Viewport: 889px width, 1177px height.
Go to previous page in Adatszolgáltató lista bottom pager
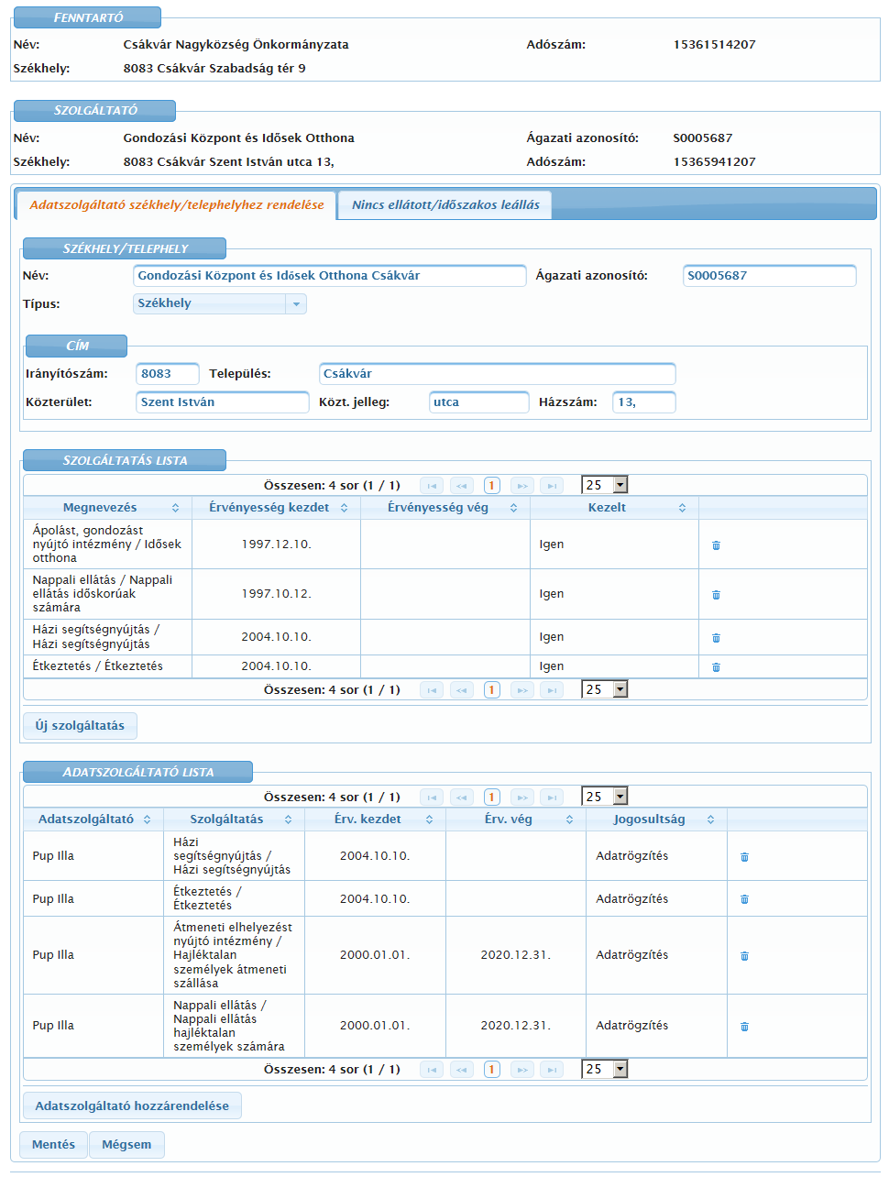[x=462, y=1070]
